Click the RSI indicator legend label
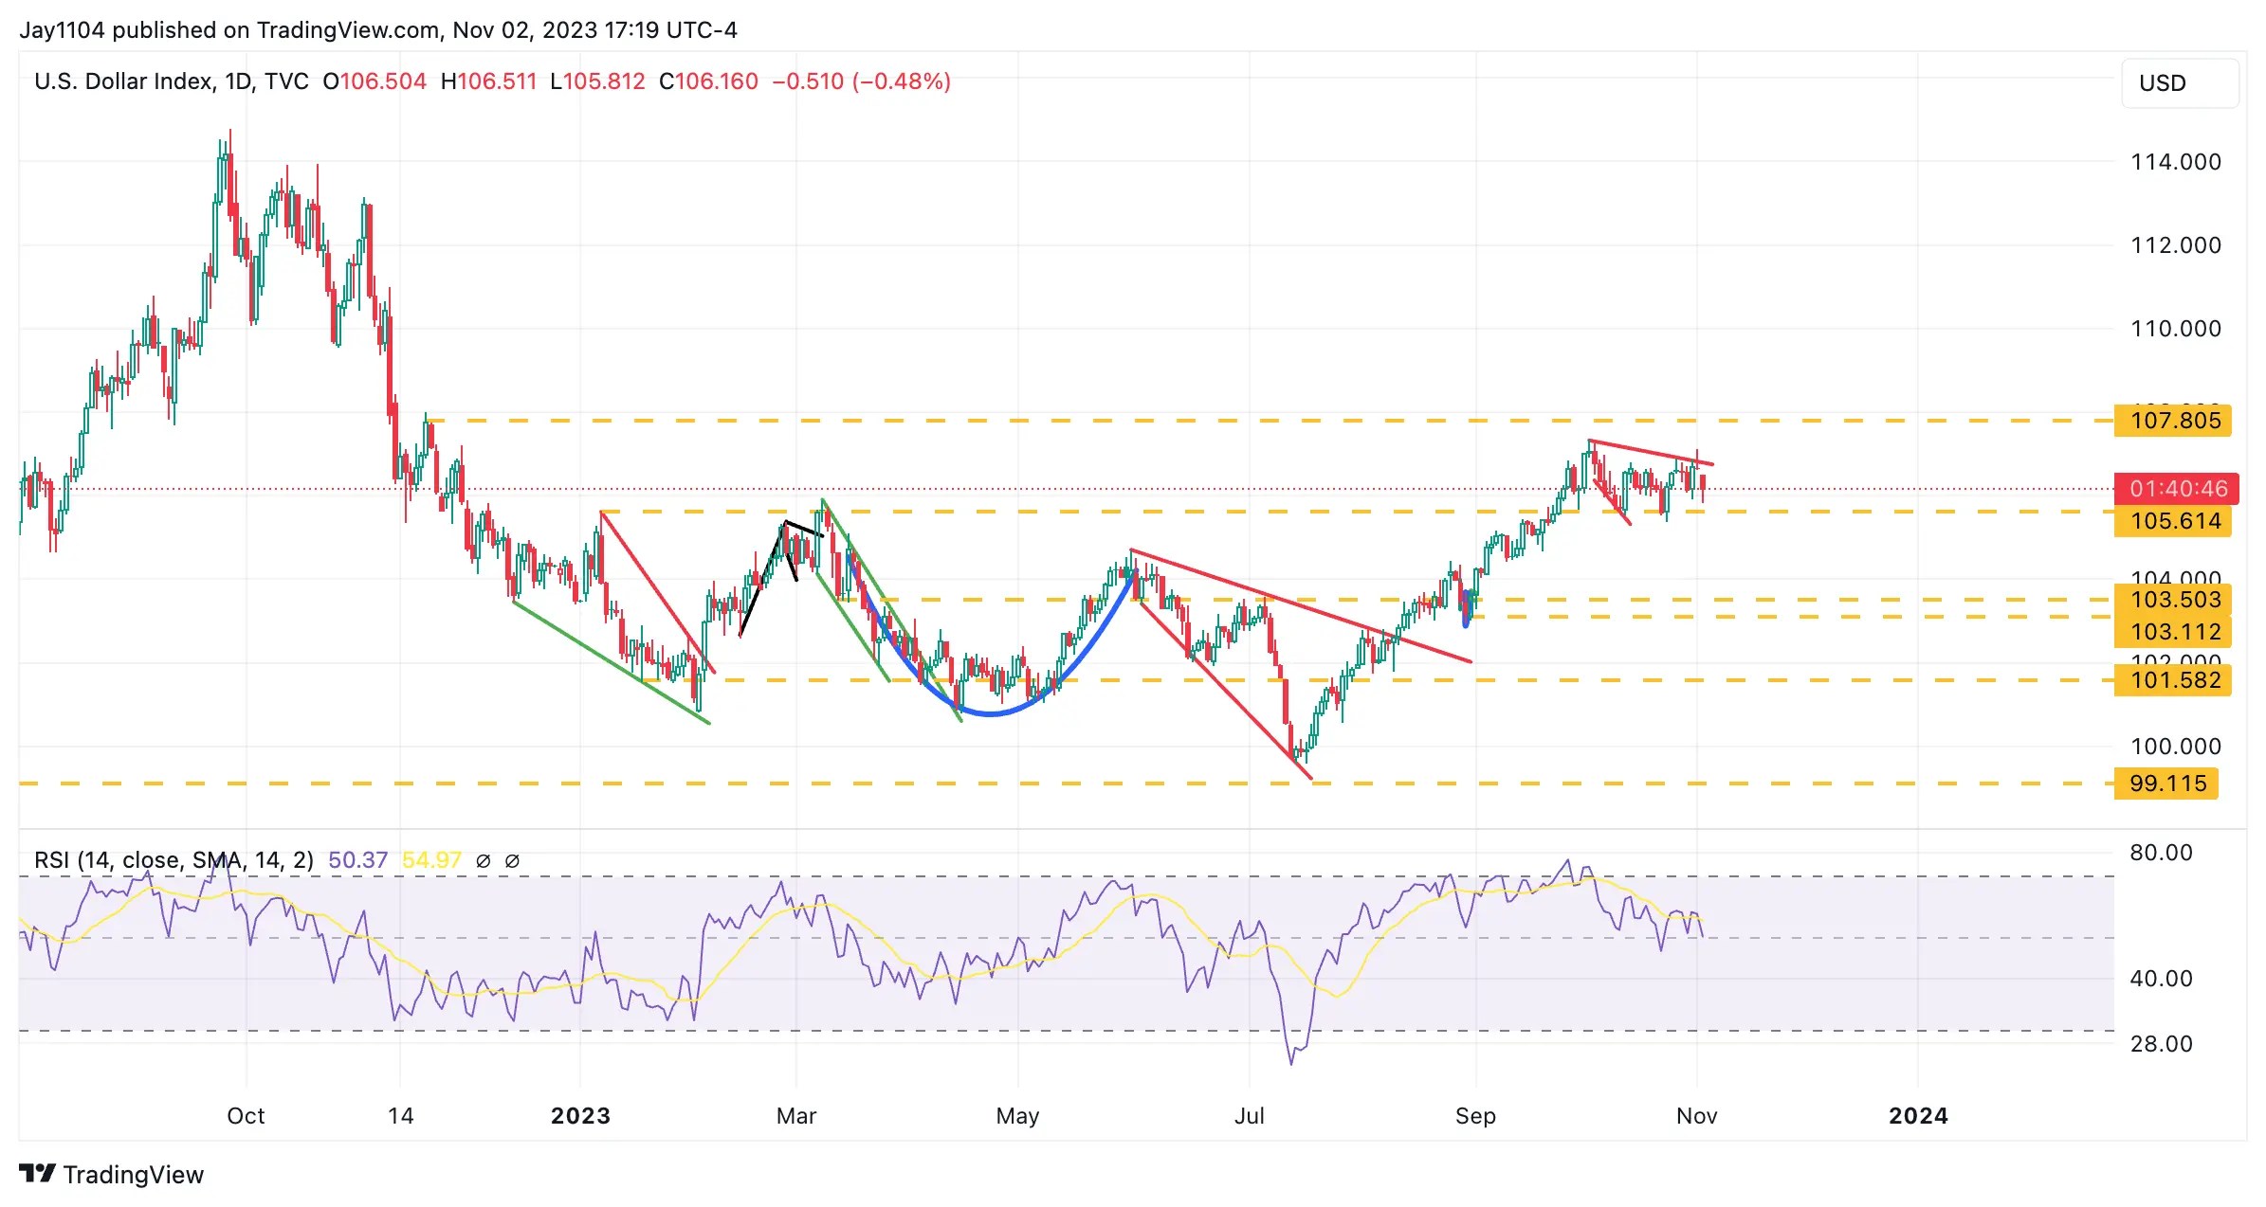 pos(174,860)
